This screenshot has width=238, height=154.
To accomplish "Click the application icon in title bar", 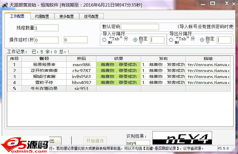I will (x=5, y=5).
